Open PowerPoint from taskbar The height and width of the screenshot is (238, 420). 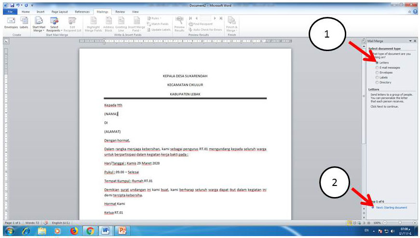tap(122, 231)
